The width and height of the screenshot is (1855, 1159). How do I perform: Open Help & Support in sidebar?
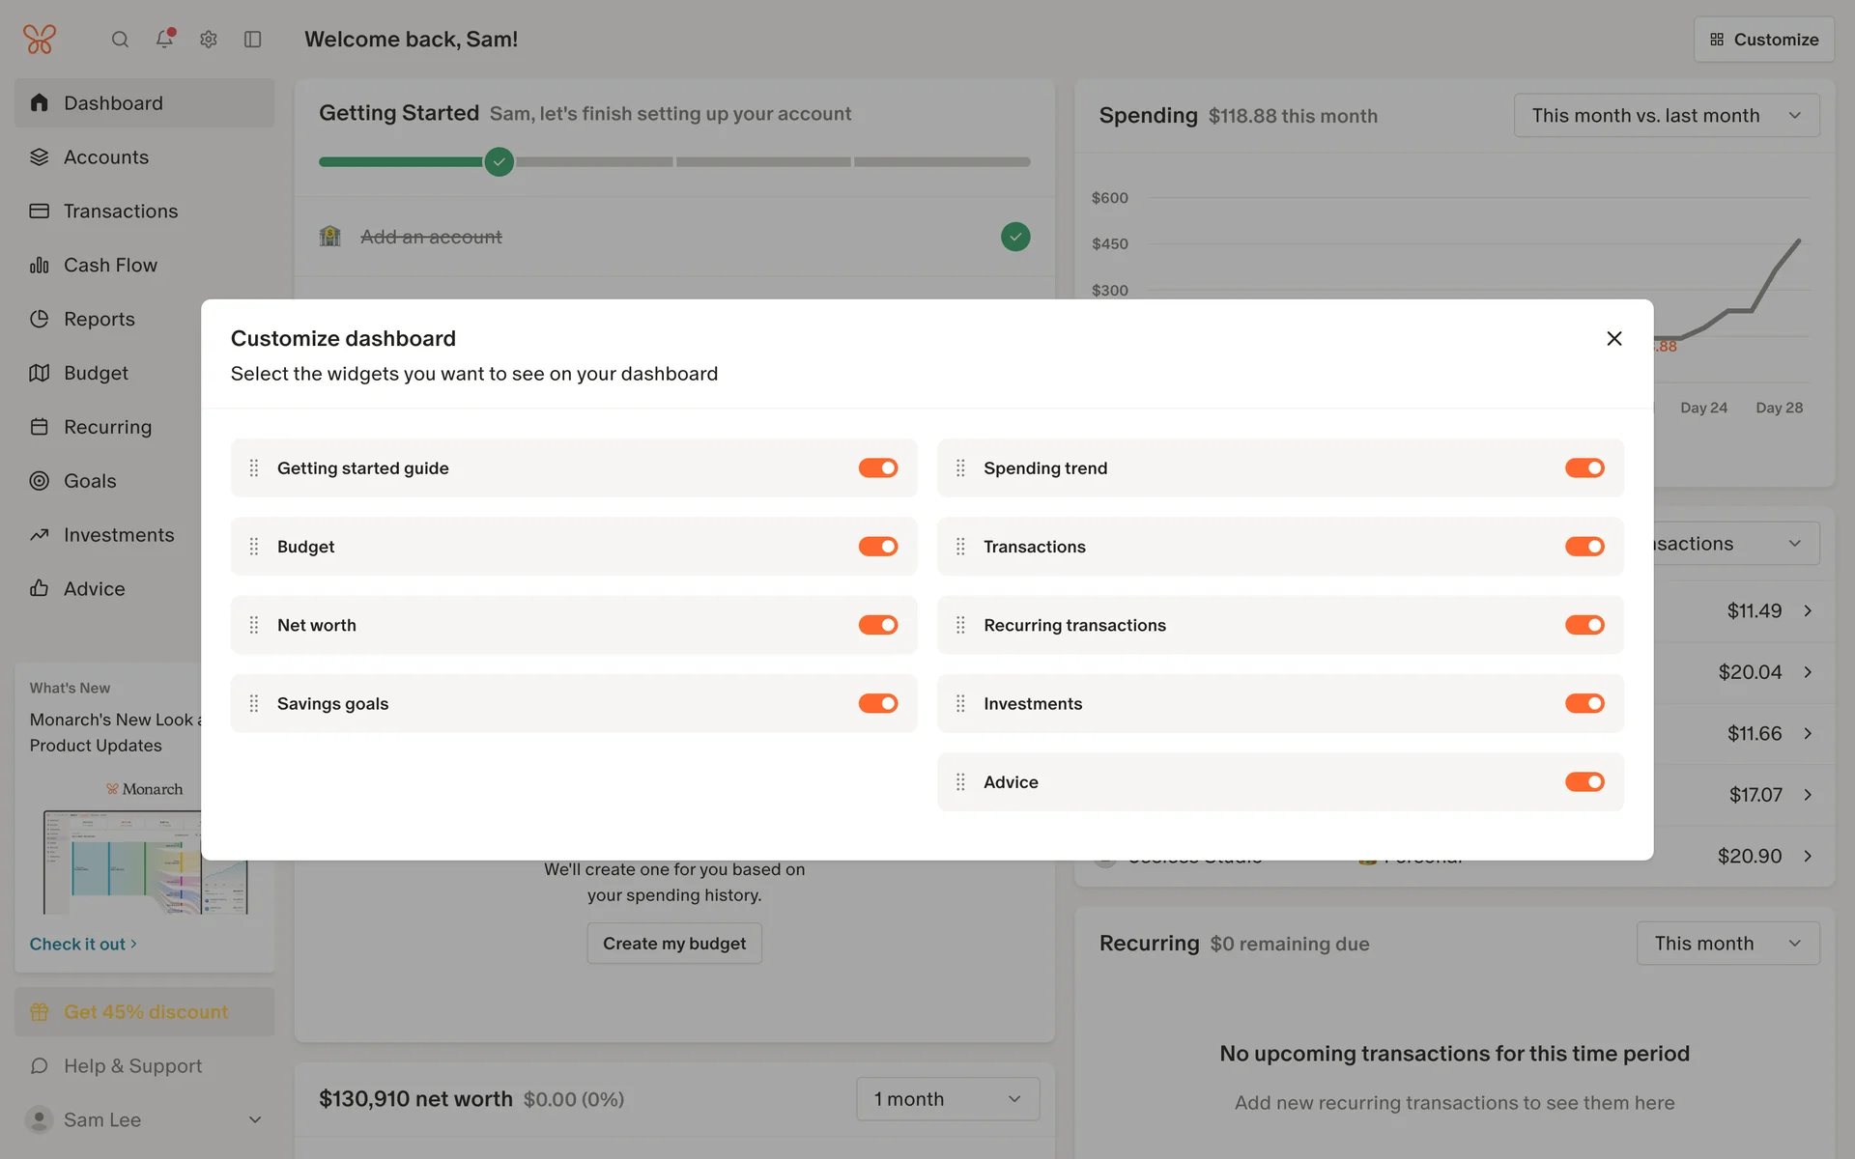click(132, 1066)
